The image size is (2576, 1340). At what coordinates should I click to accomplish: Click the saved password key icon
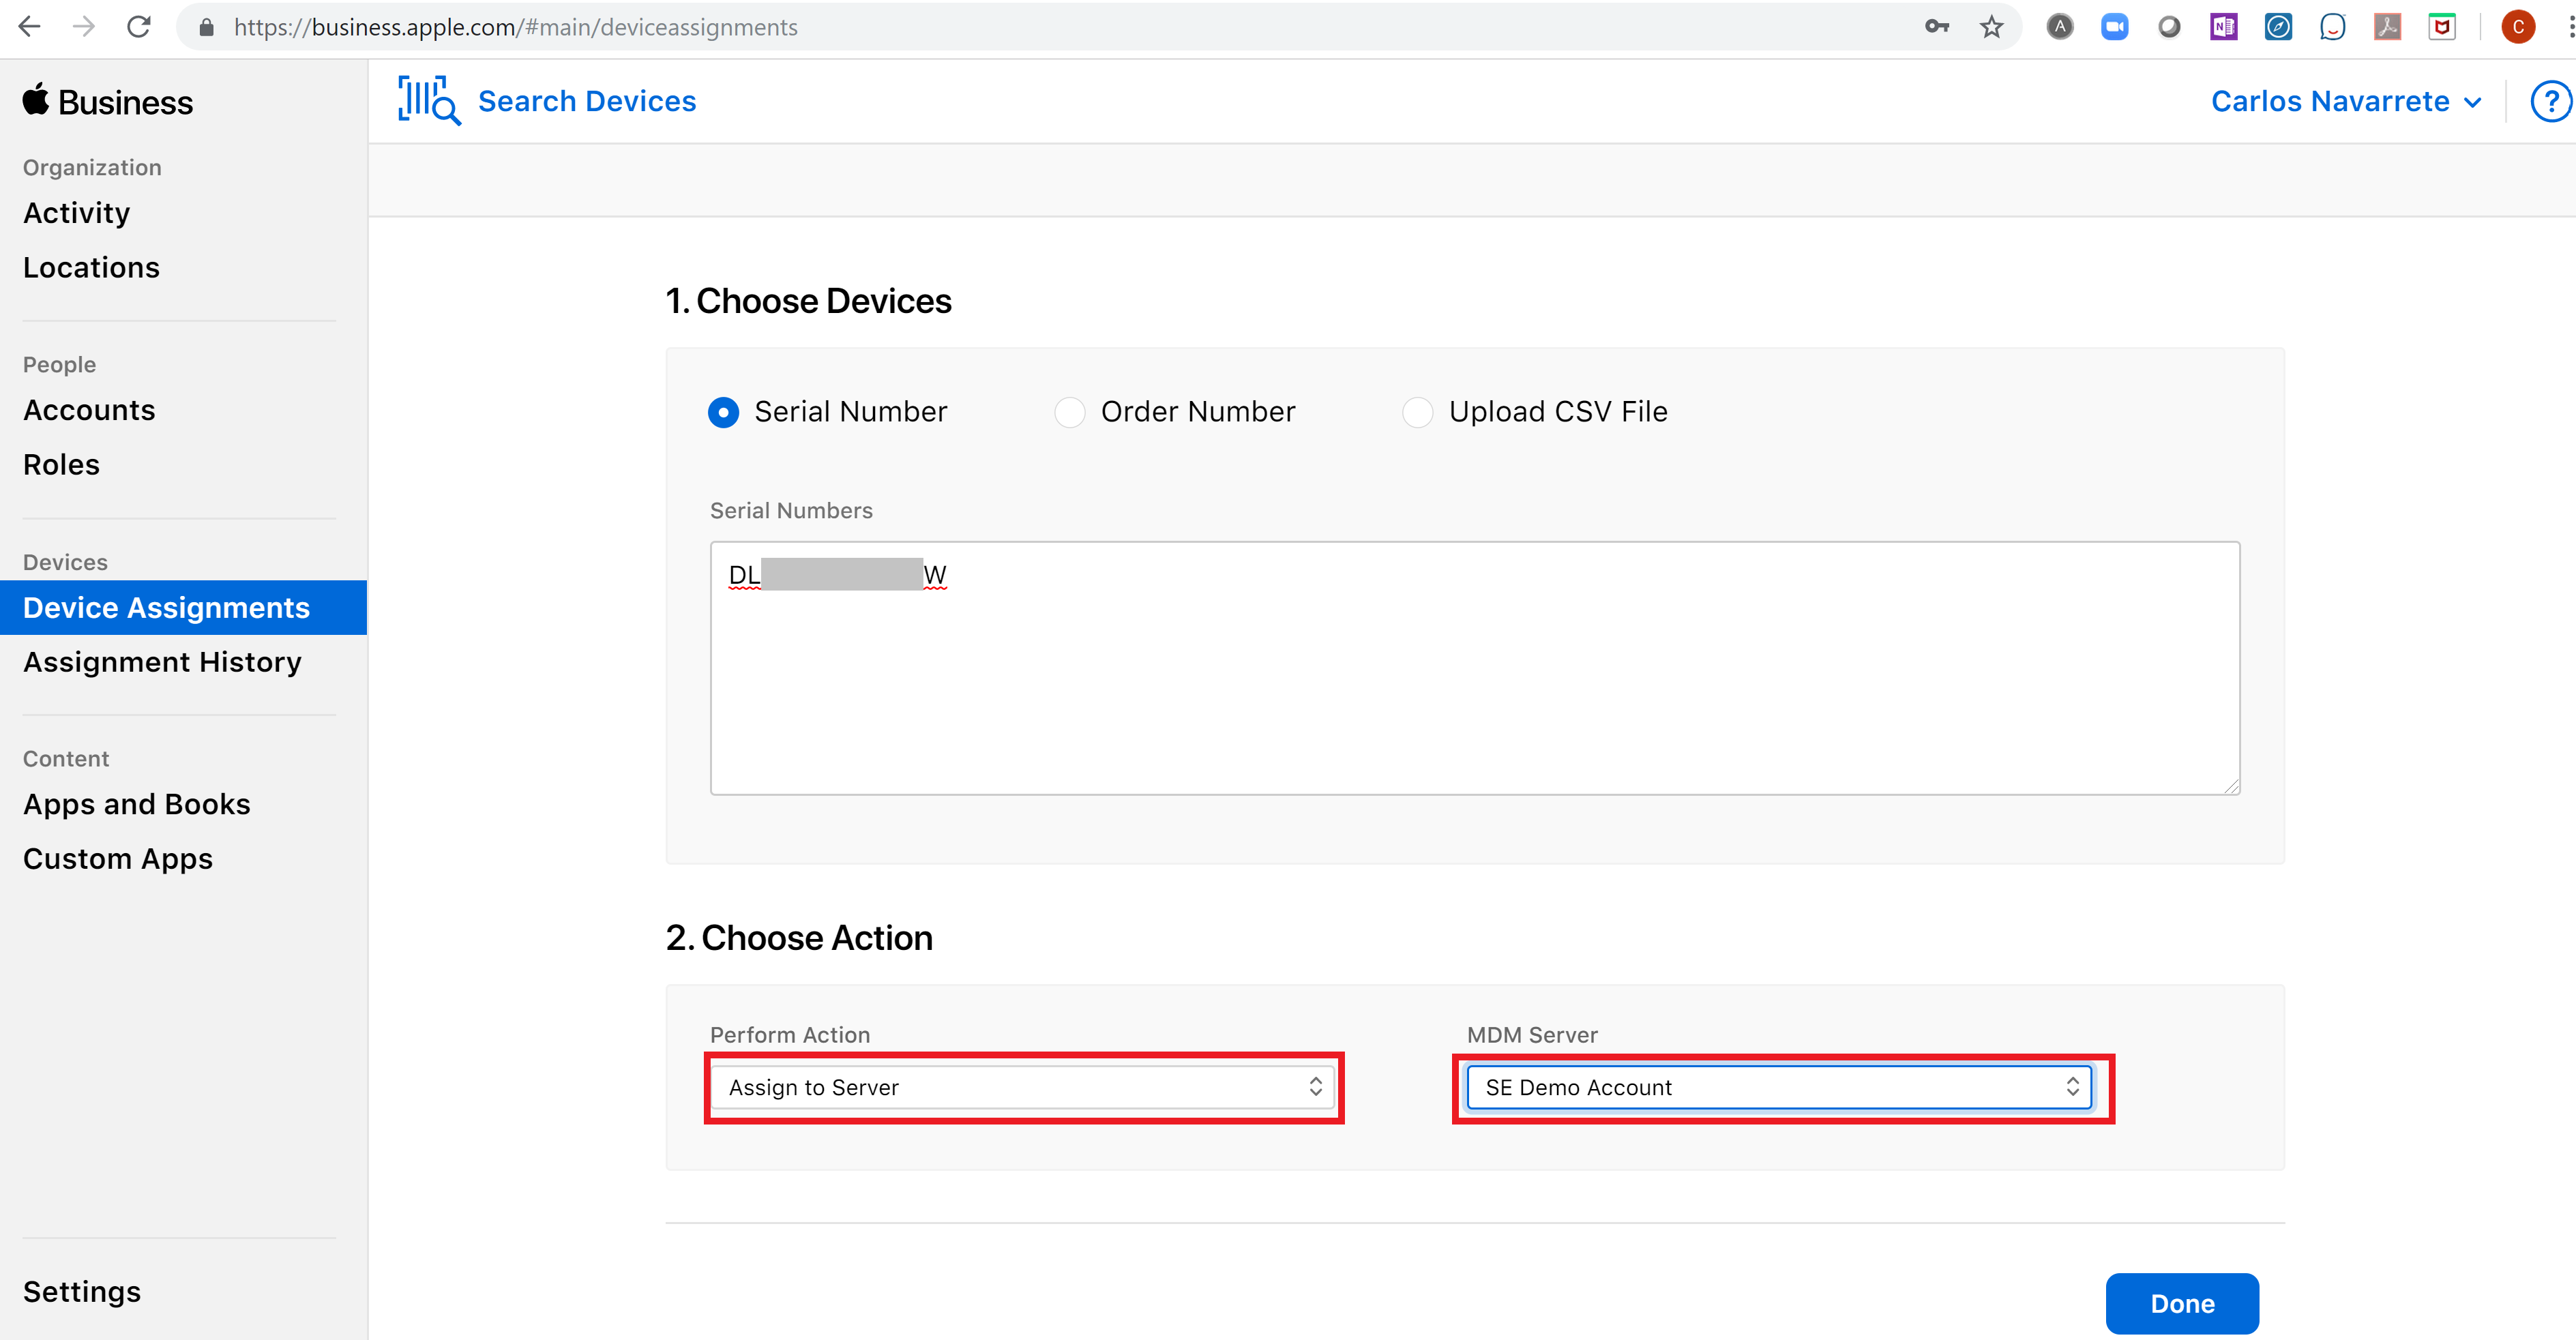[x=1937, y=27]
